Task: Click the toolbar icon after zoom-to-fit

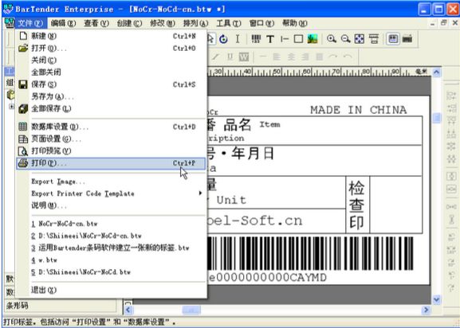Action: 373,39
